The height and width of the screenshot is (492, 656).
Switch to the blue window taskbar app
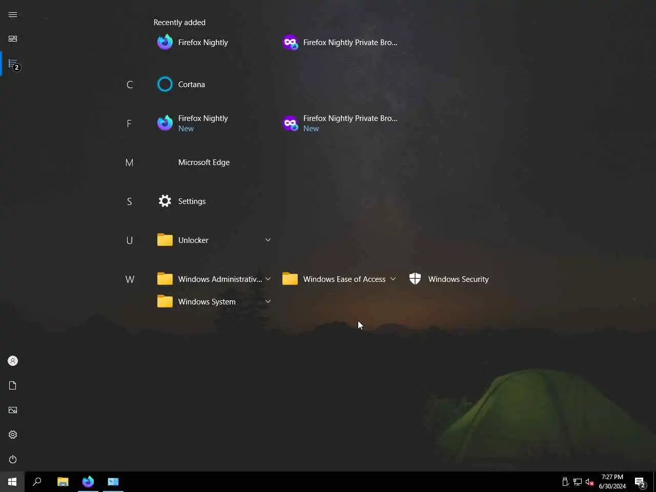113,482
